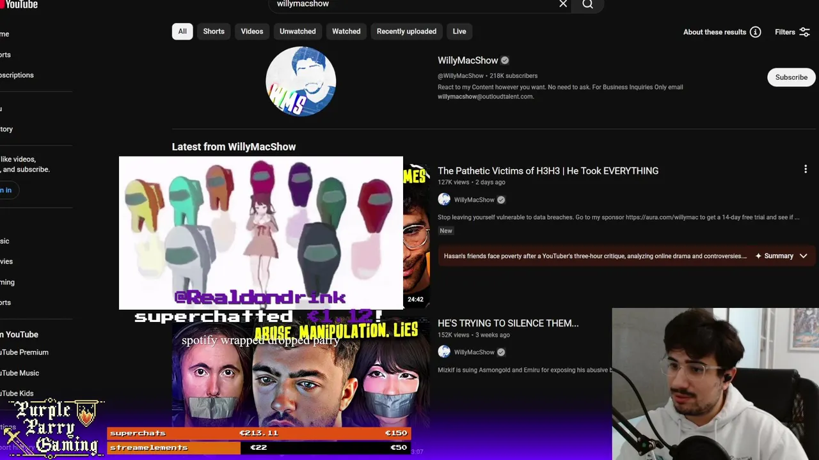Open the About these results info icon
819x460 pixels.
[x=756, y=32]
